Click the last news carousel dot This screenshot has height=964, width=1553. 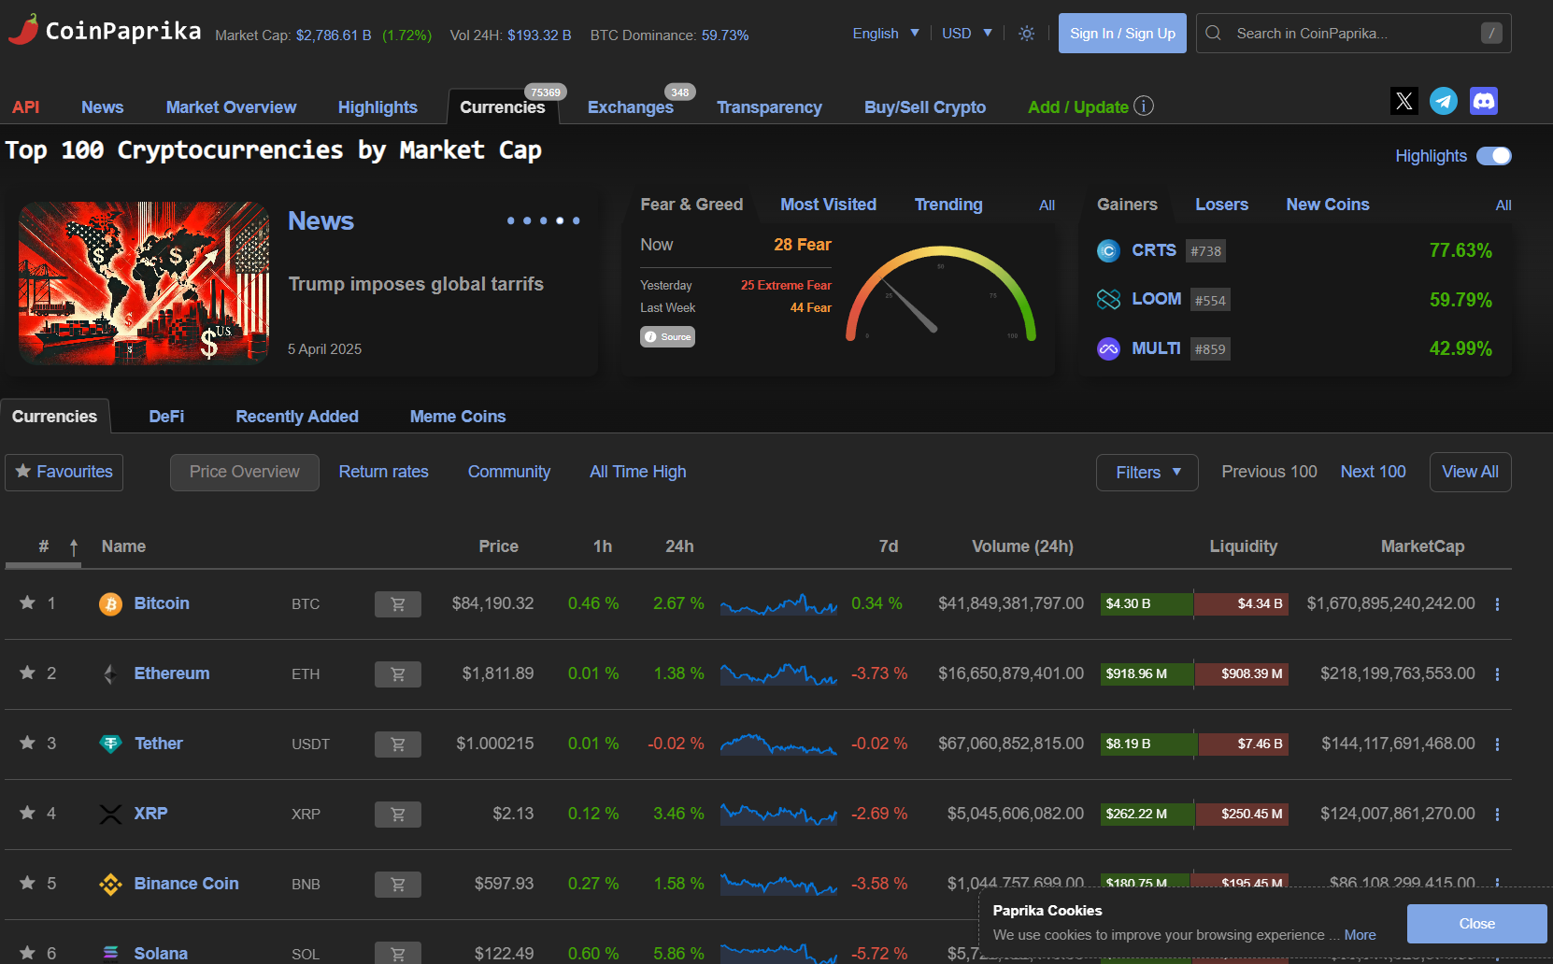(x=576, y=221)
